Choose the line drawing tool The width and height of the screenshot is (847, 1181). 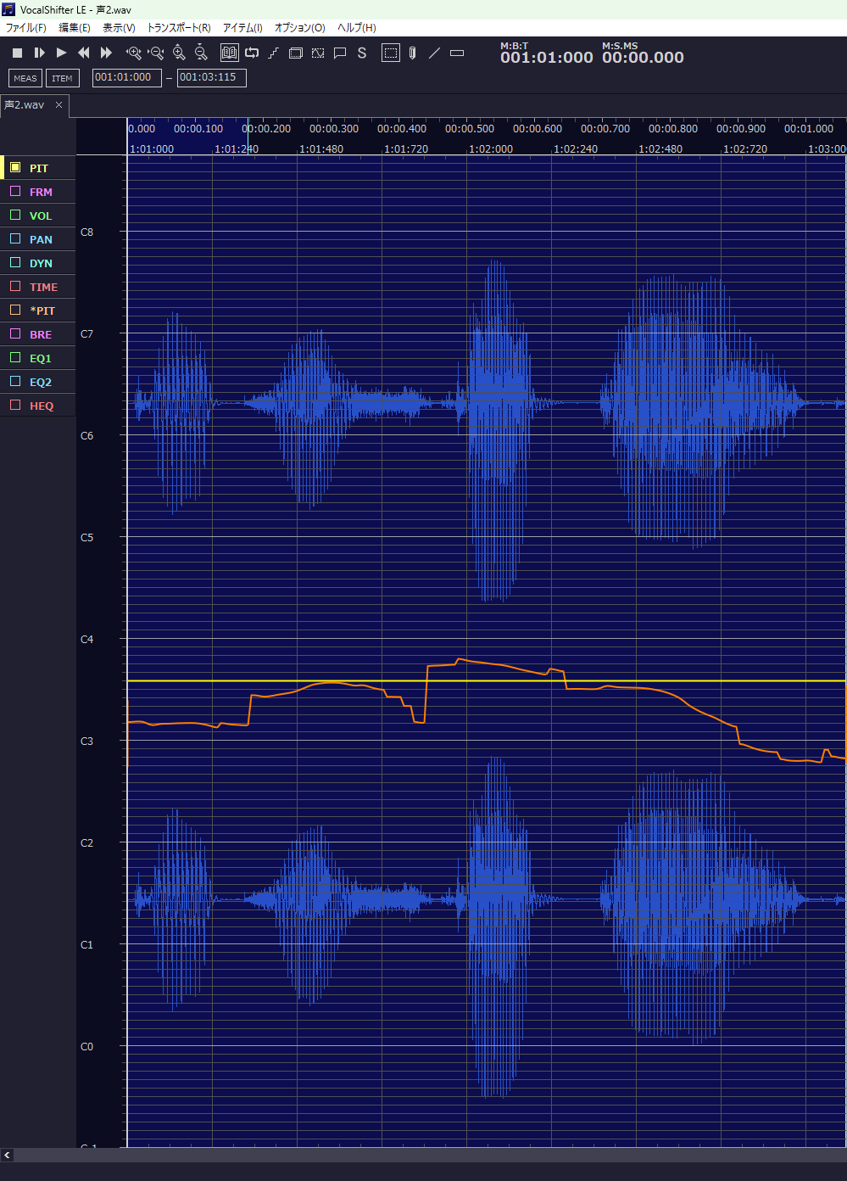pos(434,53)
